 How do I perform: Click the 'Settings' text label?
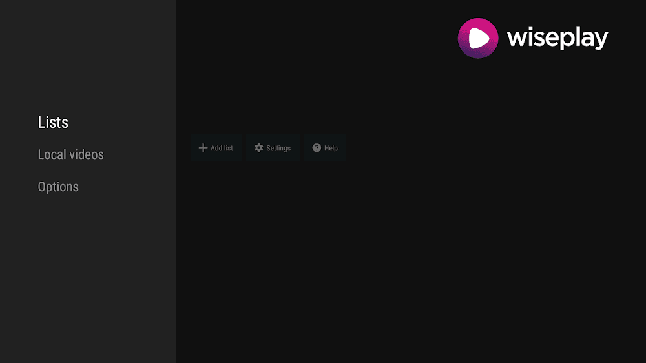coord(278,149)
